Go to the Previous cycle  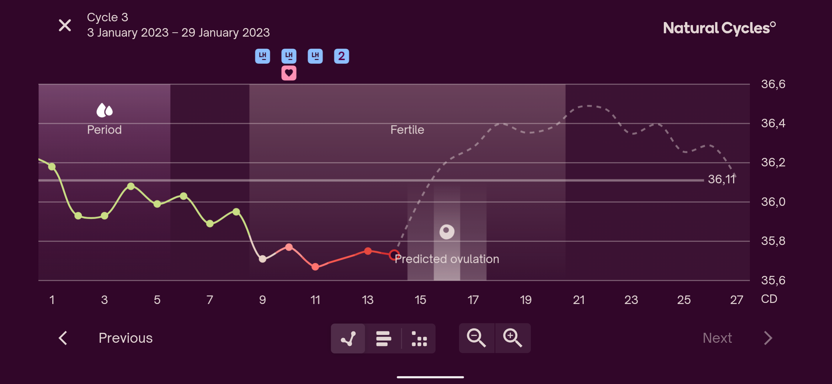[x=126, y=338]
